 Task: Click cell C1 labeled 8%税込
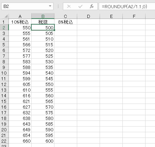click(x=65, y=22)
